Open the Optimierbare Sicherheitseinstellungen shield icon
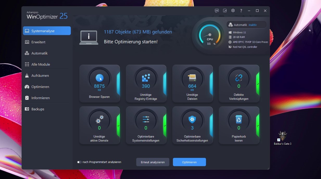The width and height of the screenshot is (321, 179). click(x=192, y=119)
